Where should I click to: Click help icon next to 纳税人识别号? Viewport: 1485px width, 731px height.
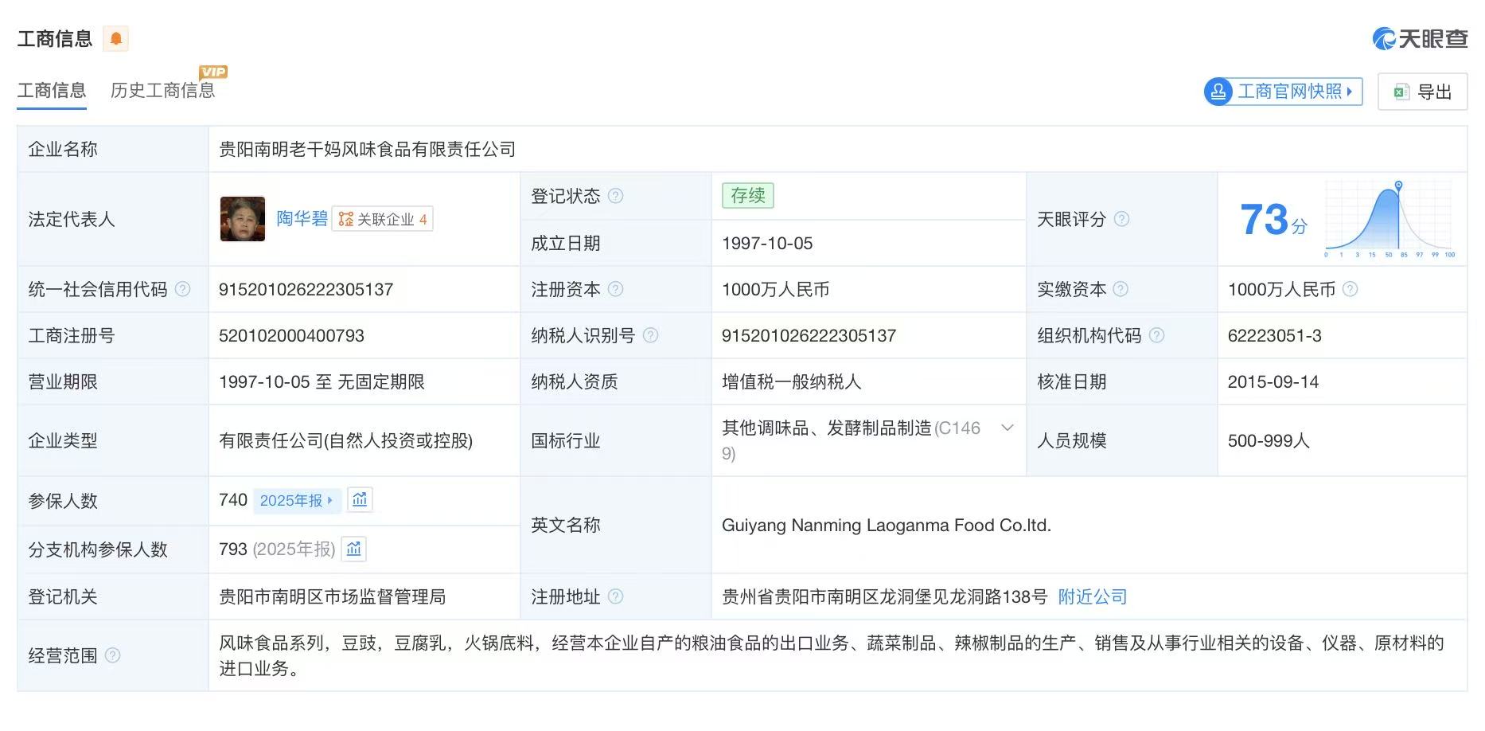pos(650,335)
